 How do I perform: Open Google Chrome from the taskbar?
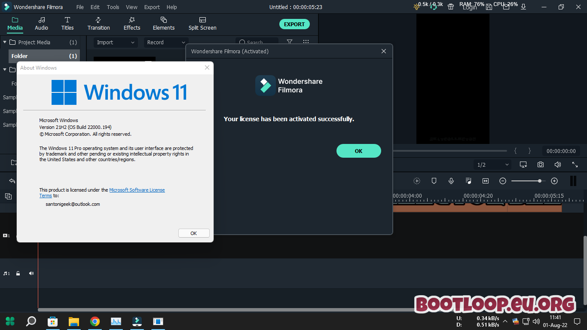(x=95, y=321)
